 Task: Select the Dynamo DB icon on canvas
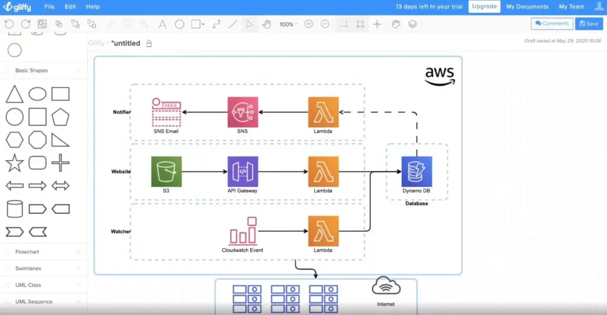(x=417, y=171)
